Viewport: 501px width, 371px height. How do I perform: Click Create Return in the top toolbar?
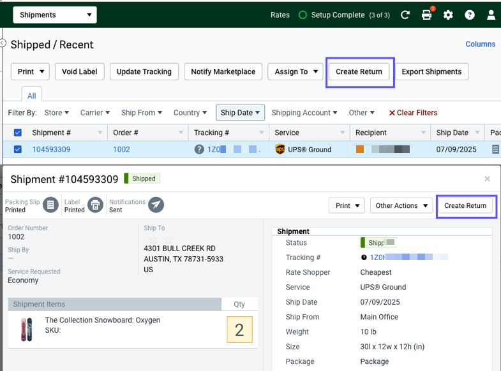click(x=359, y=71)
